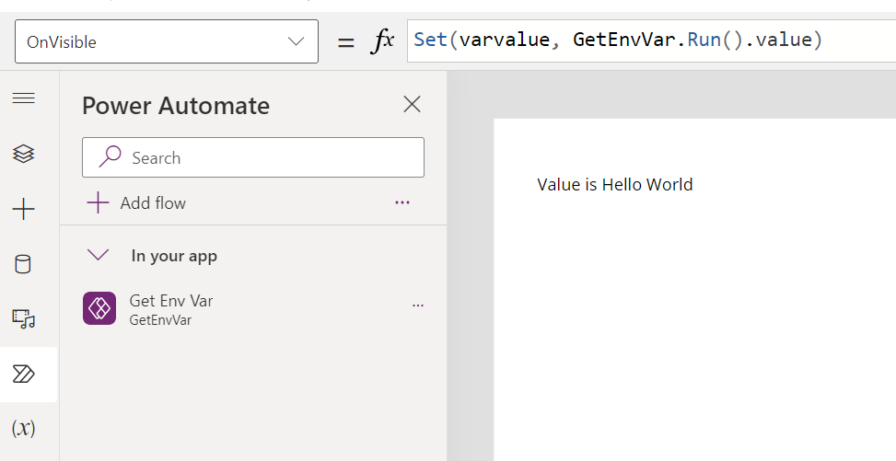
Task: Select the Value is Hello World label
Action: [x=615, y=185]
